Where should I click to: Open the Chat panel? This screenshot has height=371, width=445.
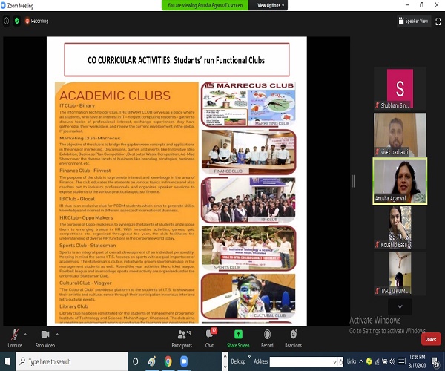tap(209, 338)
